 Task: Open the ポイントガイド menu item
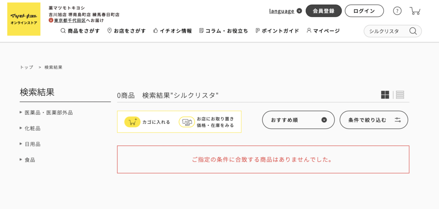tap(277, 31)
